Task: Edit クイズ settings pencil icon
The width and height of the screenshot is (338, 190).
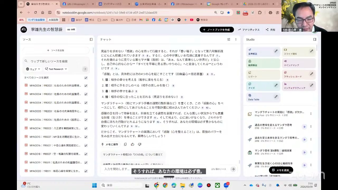Action: tap(276, 85)
